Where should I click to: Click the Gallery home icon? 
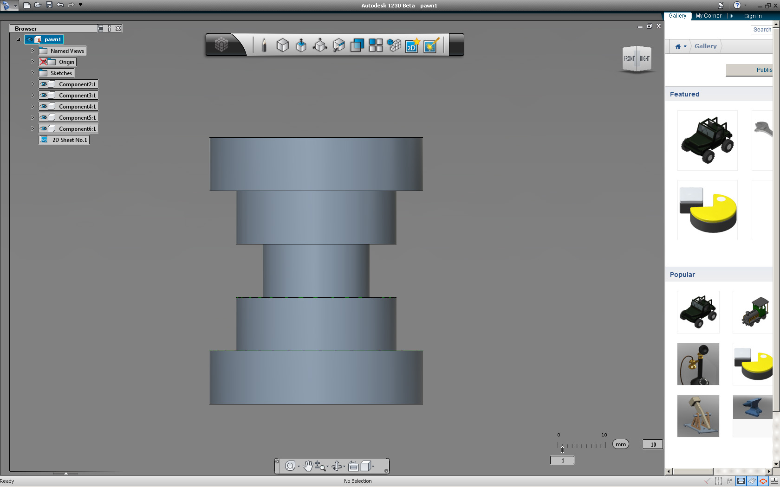point(678,46)
